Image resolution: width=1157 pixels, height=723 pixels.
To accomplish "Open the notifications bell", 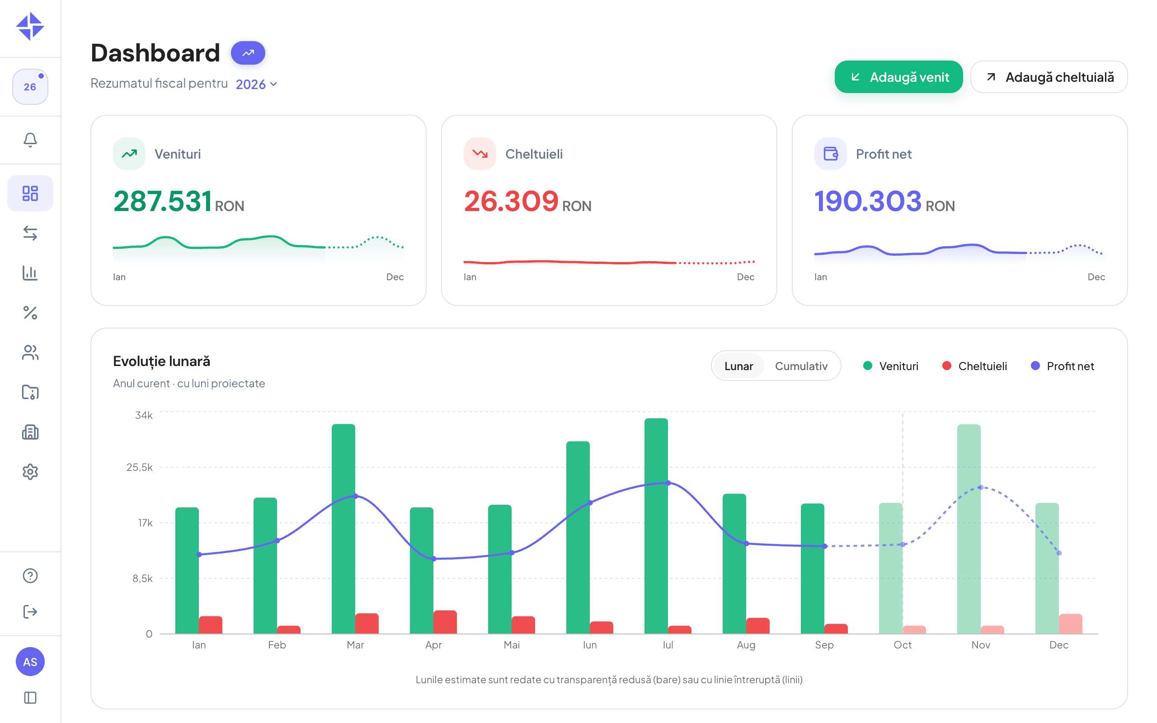I will pos(30,140).
